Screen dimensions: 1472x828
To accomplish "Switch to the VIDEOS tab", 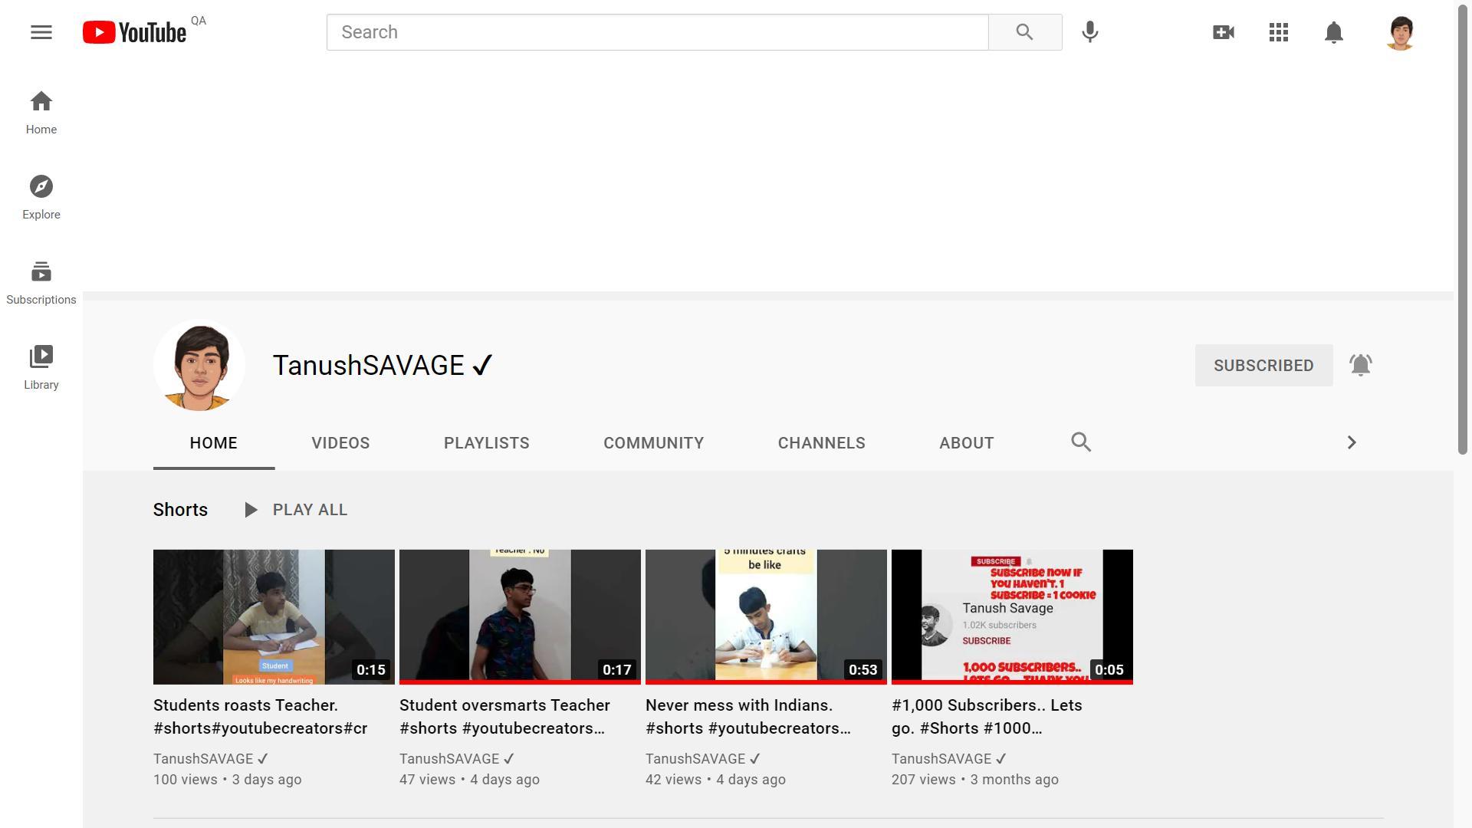I will coord(340,443).
